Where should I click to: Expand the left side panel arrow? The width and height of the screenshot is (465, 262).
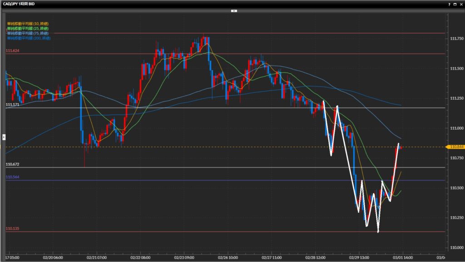(x=4, y=136)
